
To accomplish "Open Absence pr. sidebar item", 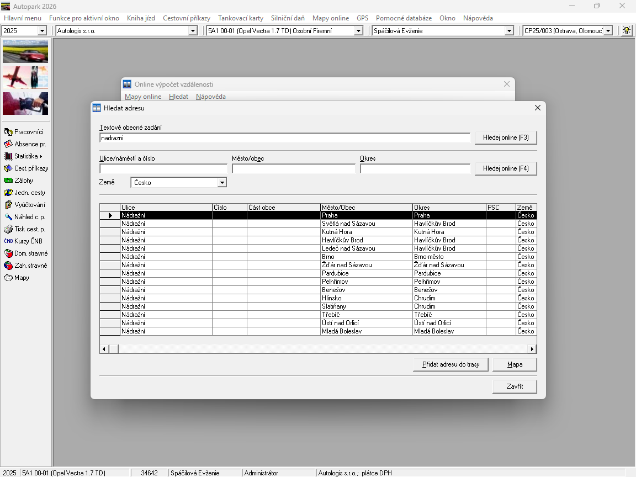I will click(x=29, y=144).
